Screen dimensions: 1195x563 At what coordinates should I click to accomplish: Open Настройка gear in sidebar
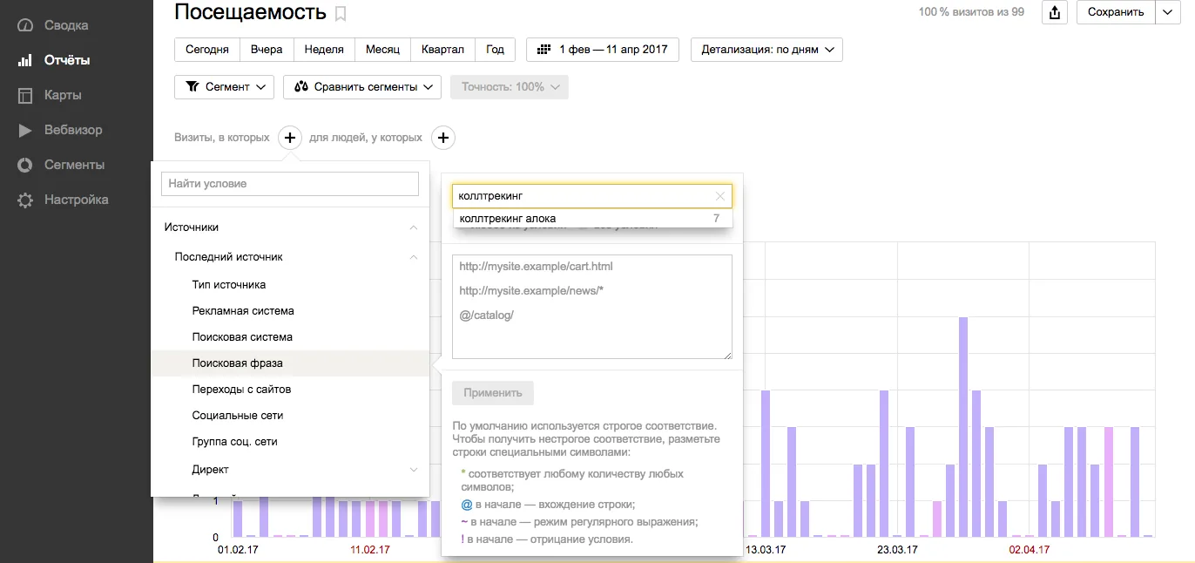pos(26,200)
